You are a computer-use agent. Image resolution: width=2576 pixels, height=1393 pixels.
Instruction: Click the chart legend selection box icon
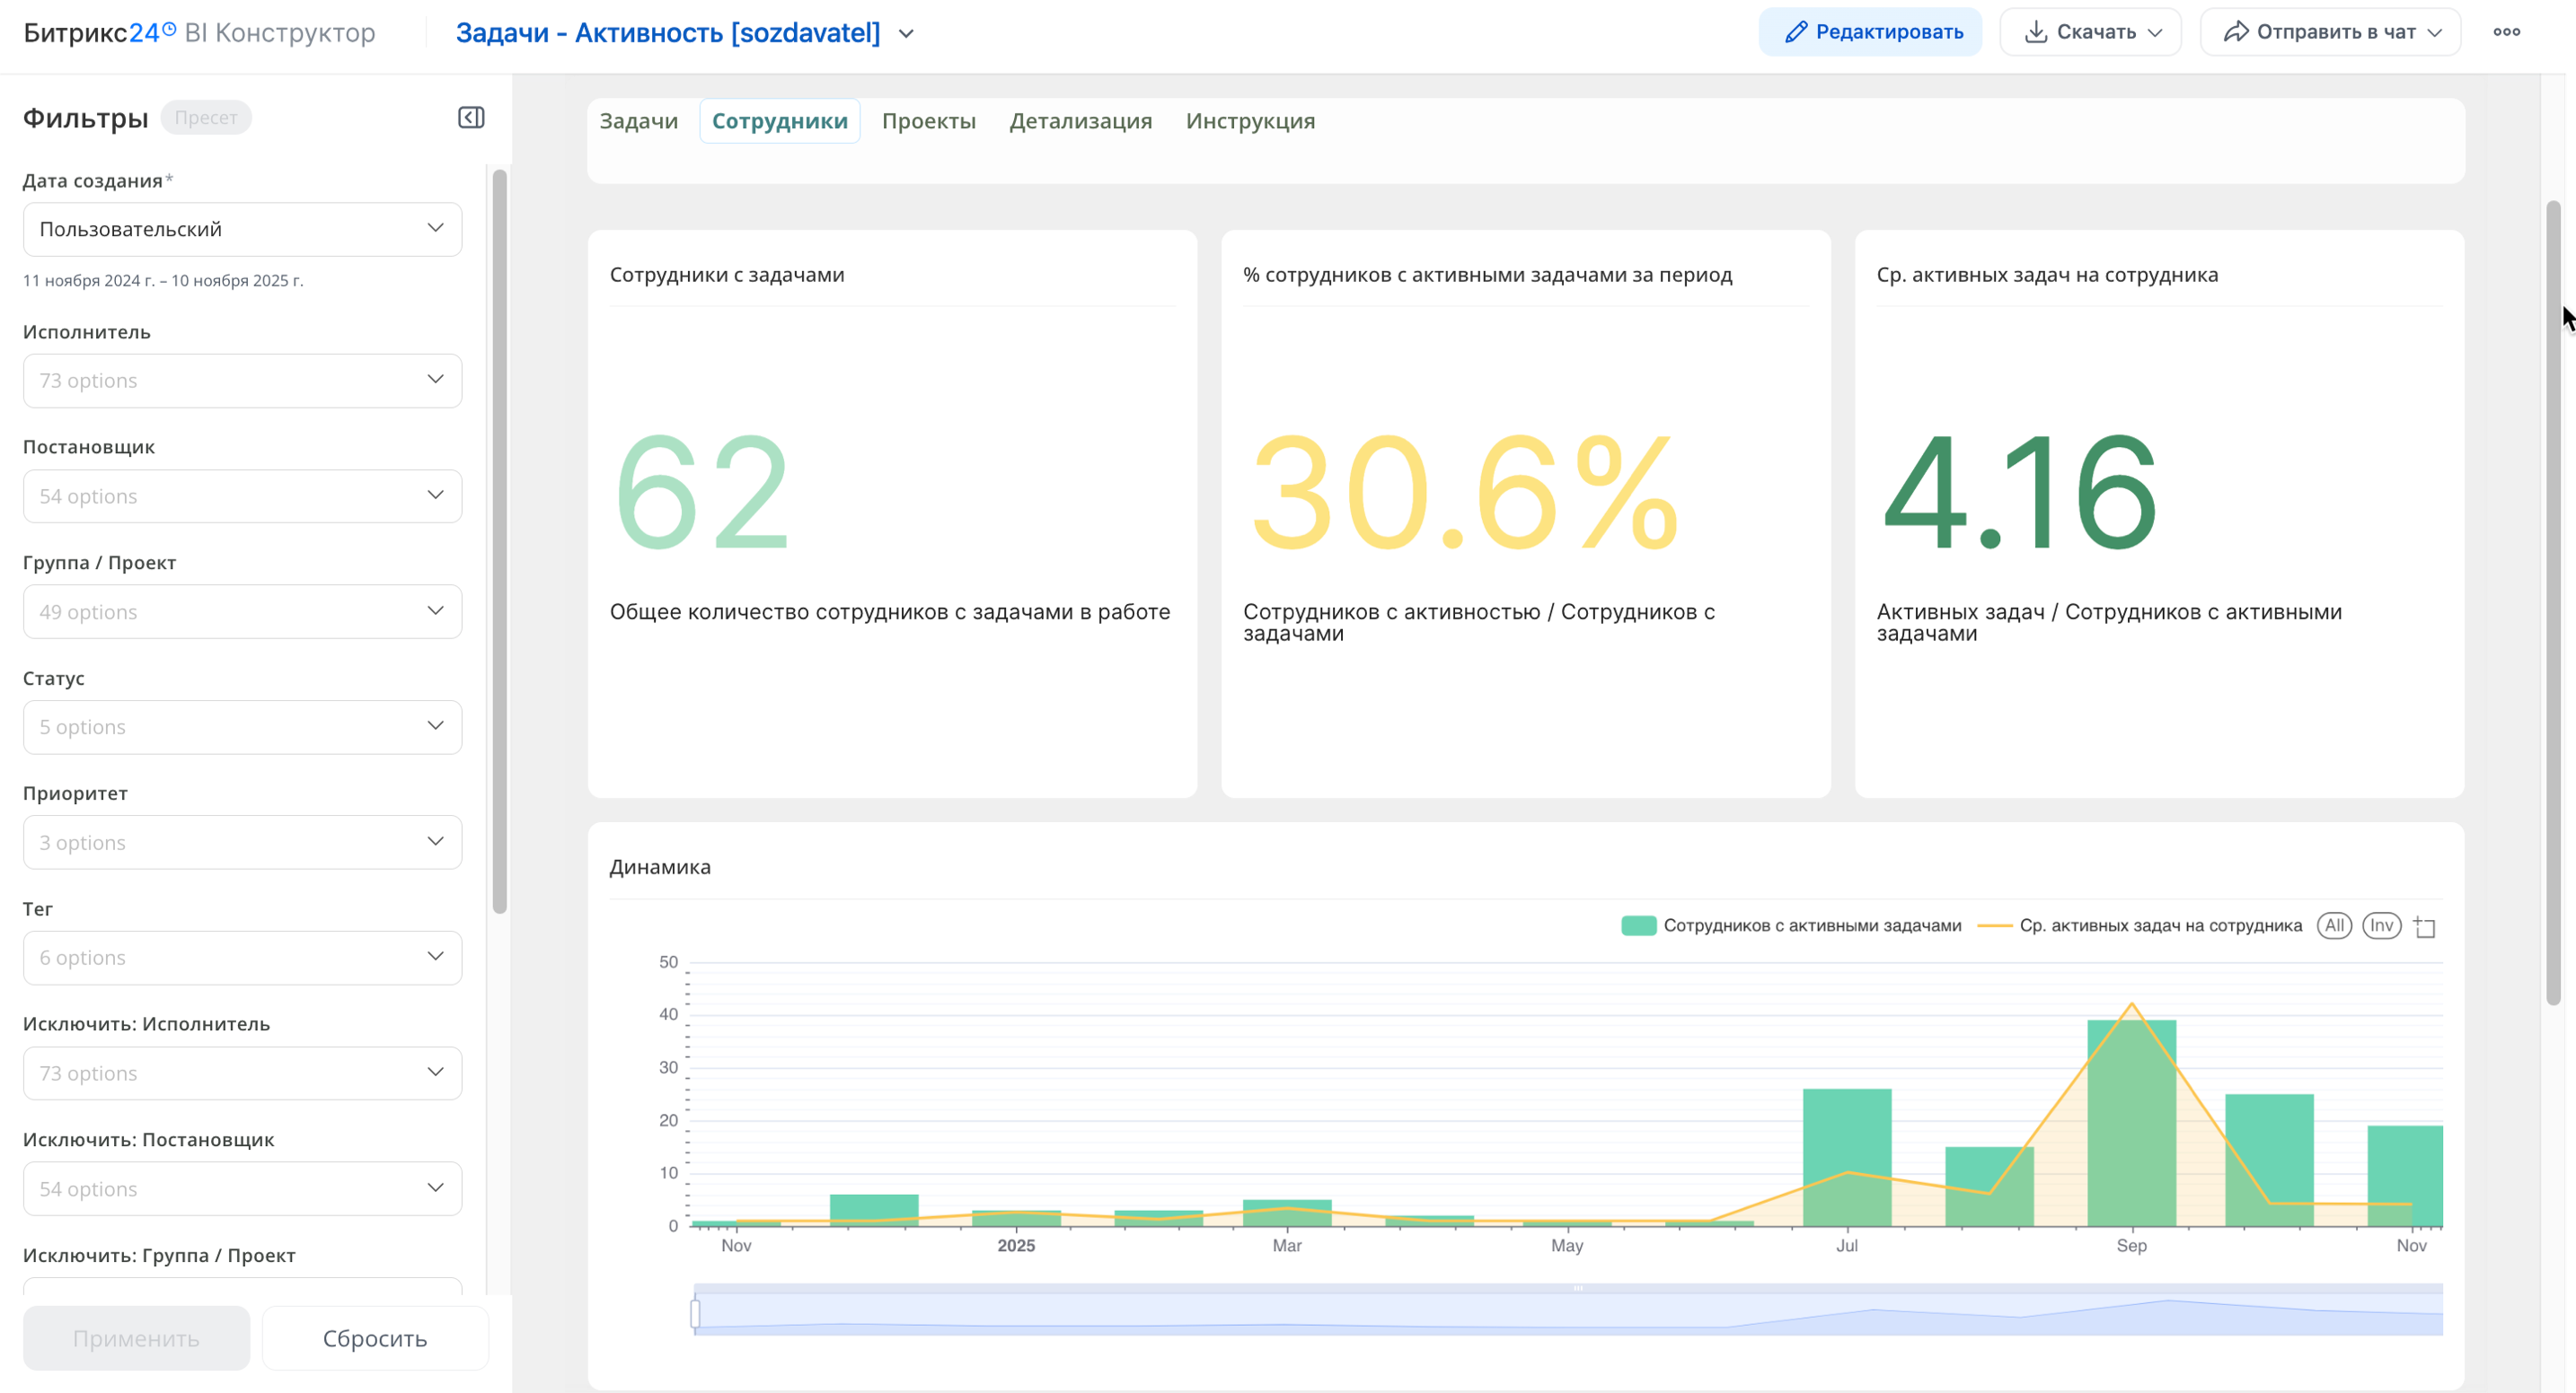[x=2425, y=926]
